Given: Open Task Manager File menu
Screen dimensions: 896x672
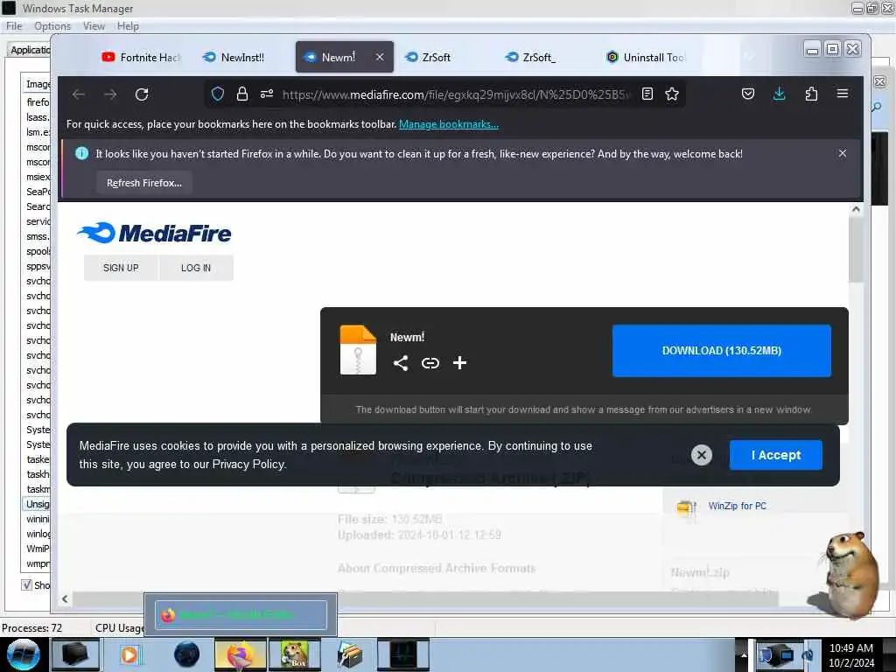Looking at the screenshot, I should [14, 26].
